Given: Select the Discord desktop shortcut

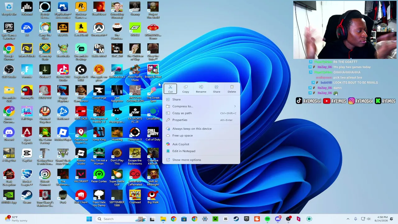Looking at the screenshot, I should pos(9,134).
